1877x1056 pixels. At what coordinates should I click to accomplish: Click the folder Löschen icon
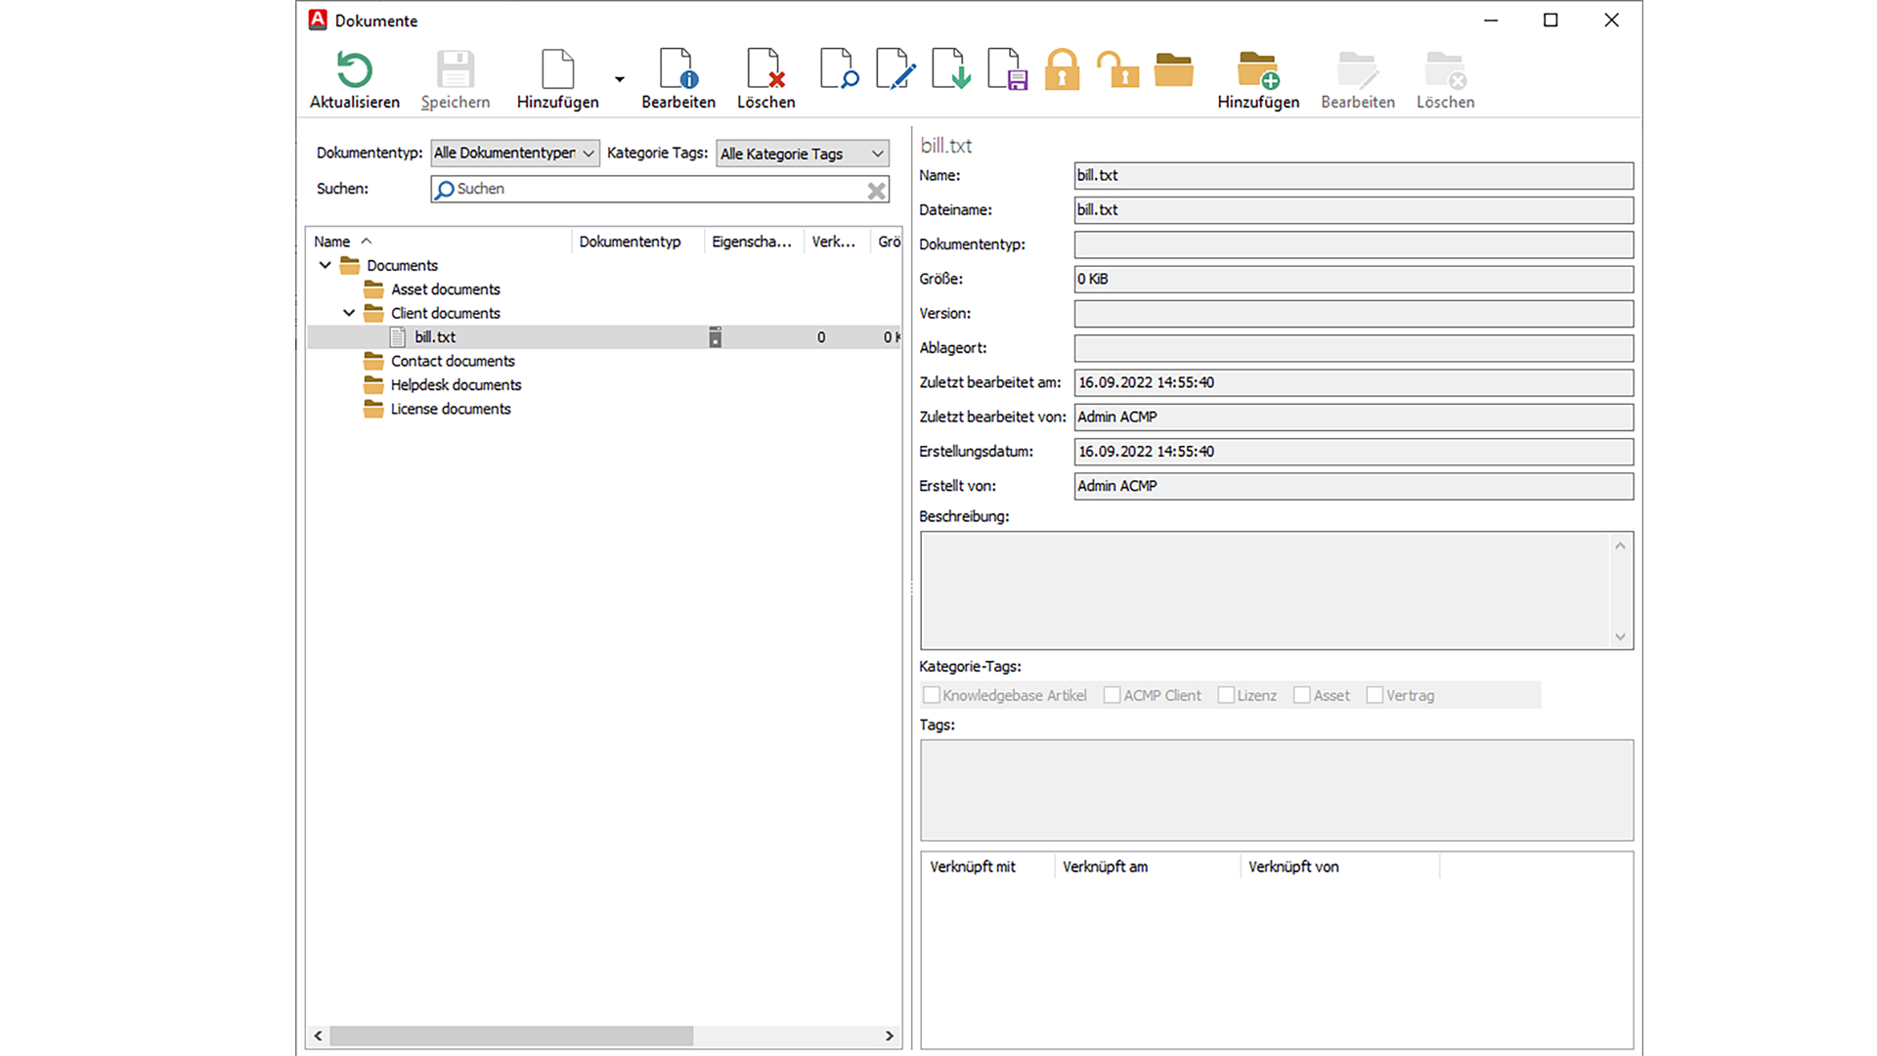tap(1446, 70)
